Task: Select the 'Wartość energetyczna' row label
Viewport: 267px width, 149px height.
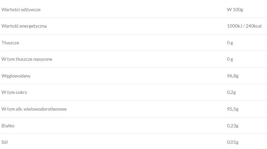Action: tap(24, 26)
